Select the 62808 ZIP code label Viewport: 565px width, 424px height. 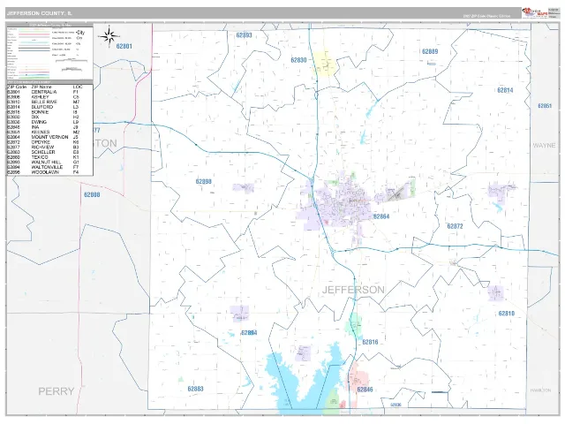92,194
